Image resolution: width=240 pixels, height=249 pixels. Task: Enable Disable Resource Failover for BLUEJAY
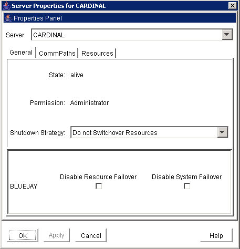tap(99, 186)
